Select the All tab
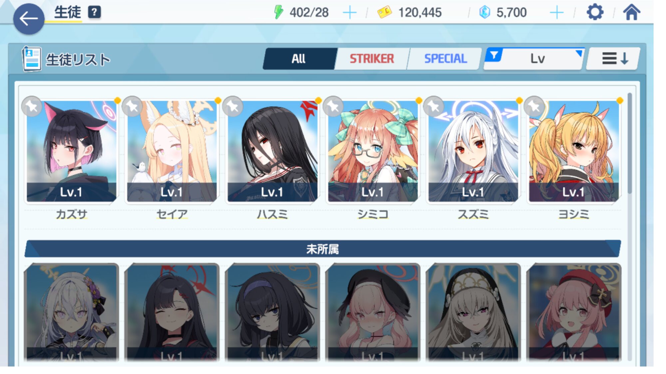Viewport: 666px width, 374px height. tap(299, 59)
